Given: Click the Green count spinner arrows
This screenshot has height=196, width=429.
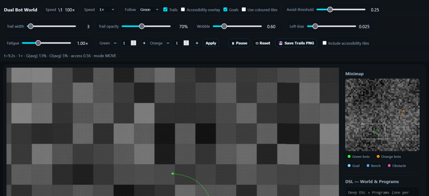Looking at the screenshot, I should [x=133, y=43].
